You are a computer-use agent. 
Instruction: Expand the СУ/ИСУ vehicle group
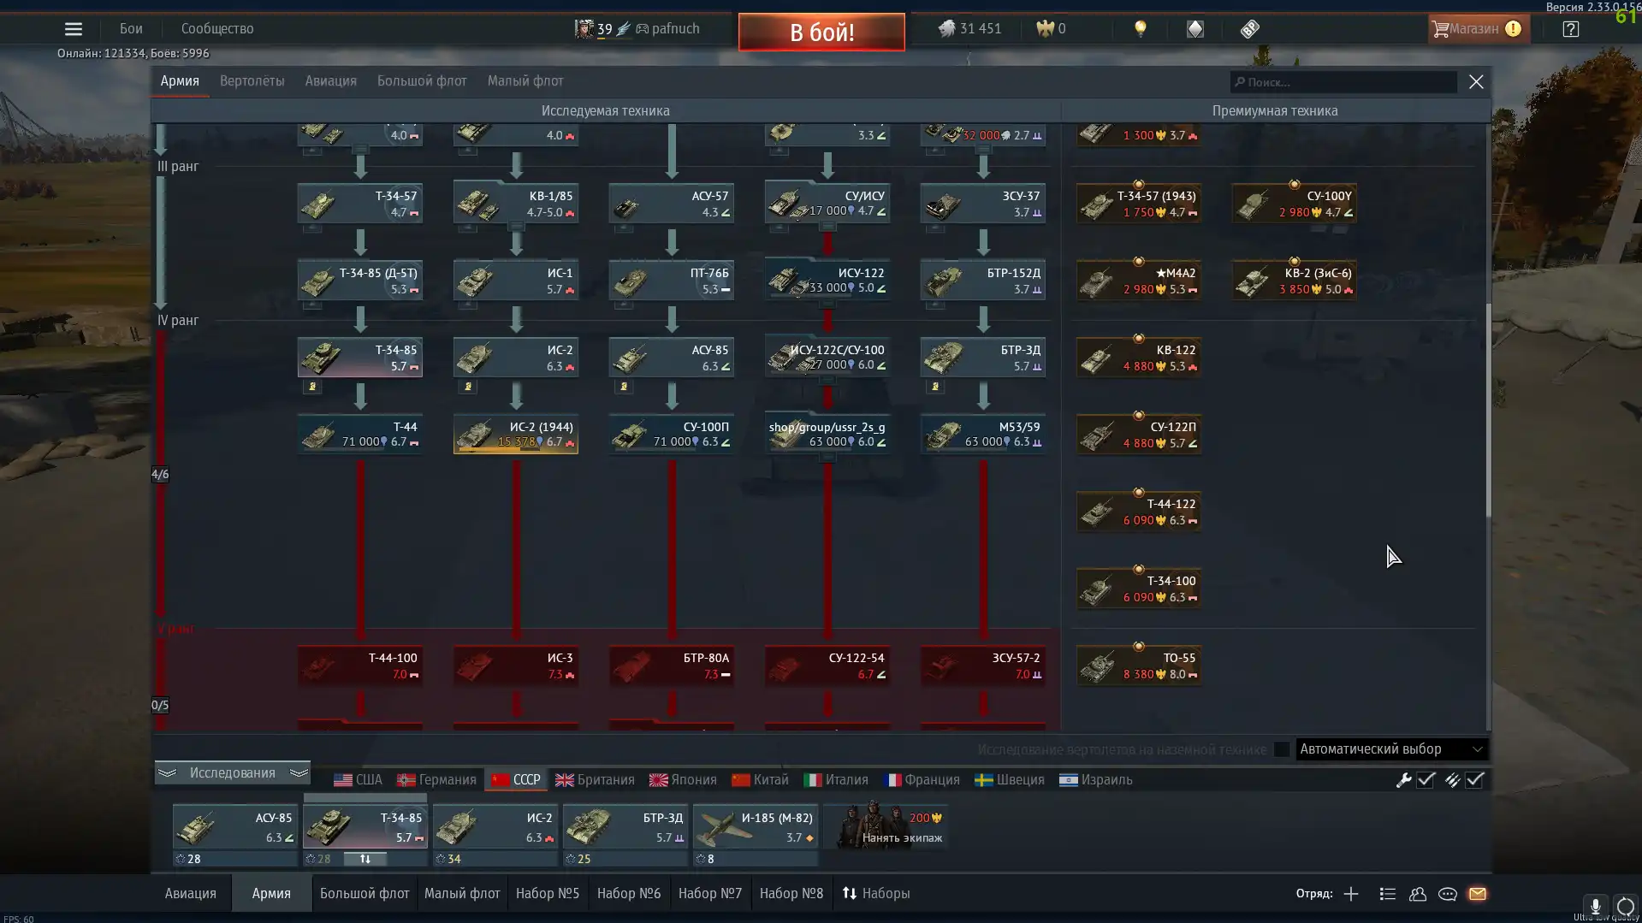(827, 204)
